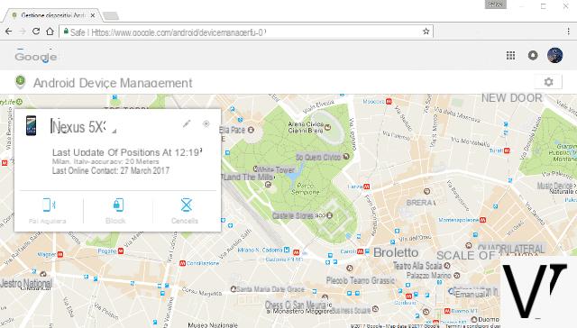Image resolution: width=577 pixels, height=328 pixels.
Task: Select the Gestione dispositivi tab
Action: coord(51,15)
